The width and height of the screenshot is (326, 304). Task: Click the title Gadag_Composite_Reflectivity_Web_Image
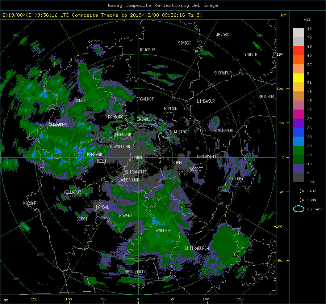coord(163,5)
